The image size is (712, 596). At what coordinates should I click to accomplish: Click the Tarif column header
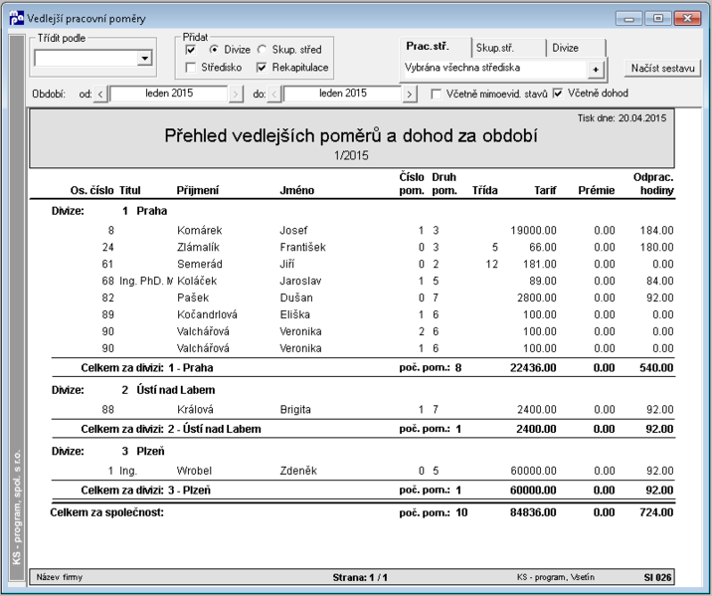(545, 190)
